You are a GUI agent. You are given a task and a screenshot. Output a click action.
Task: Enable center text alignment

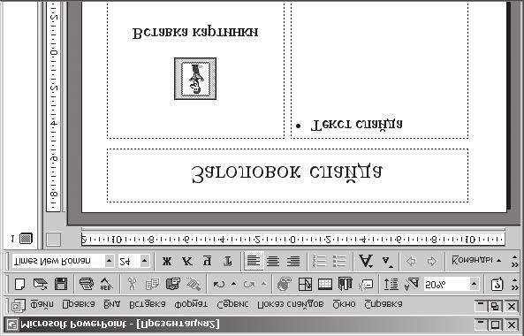pyautogui.click(x=273, y=261)
